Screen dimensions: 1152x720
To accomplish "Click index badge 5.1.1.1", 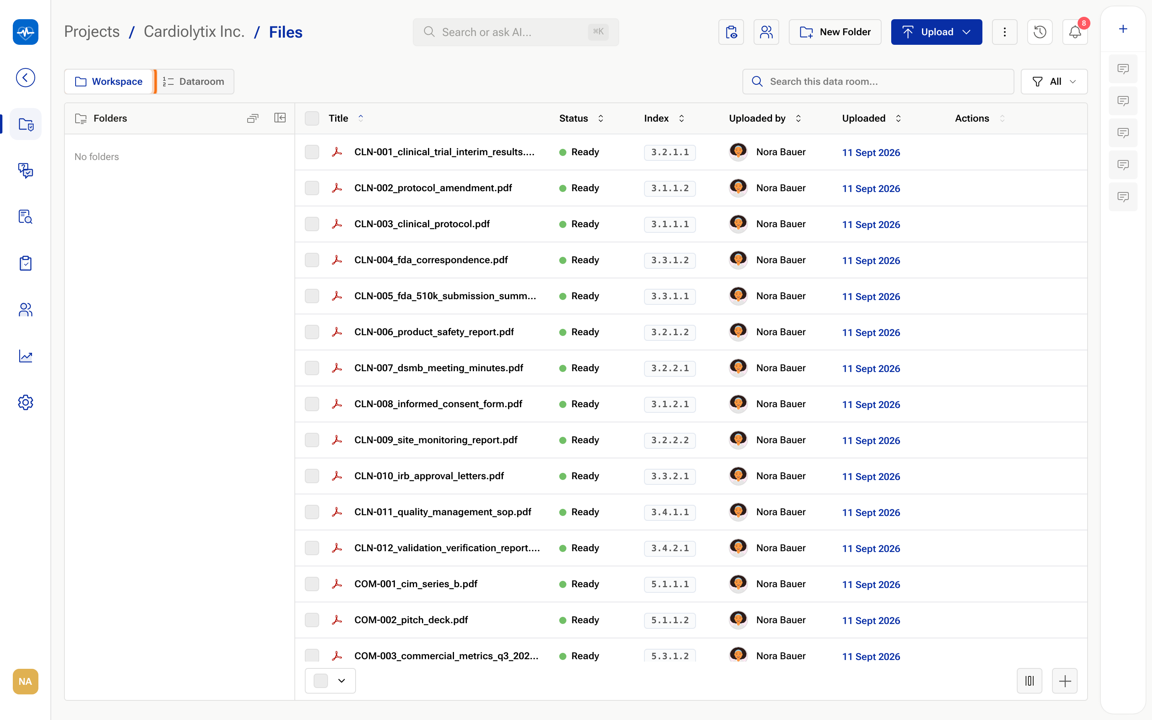I will pyautogui.click(x=670, y=584).
